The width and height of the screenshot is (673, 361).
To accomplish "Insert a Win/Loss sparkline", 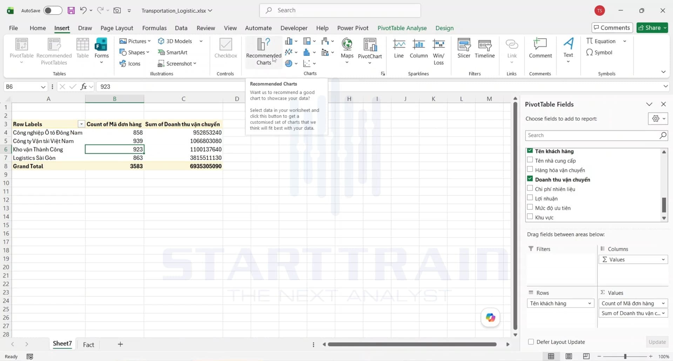I will tap(438, 52).
